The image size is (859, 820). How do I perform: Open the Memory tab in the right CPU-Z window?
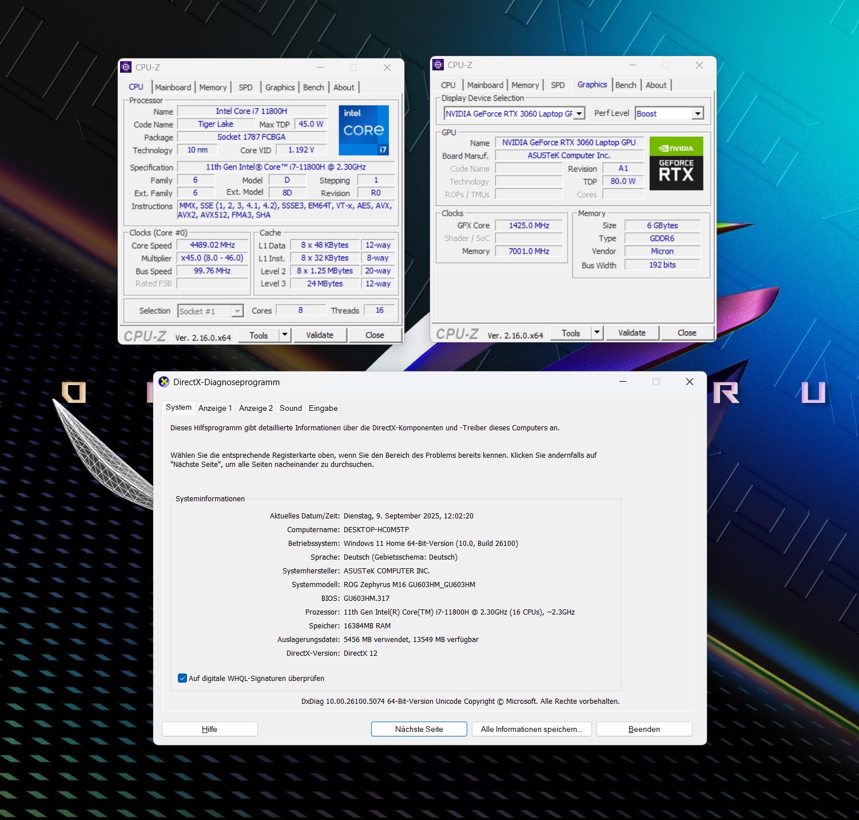[x=525, y=85]
